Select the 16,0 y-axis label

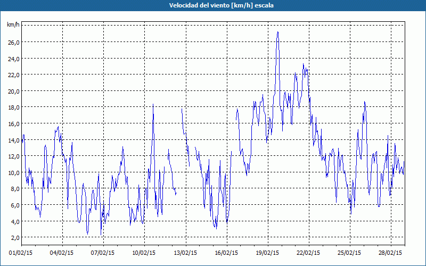tap(14, 124)
